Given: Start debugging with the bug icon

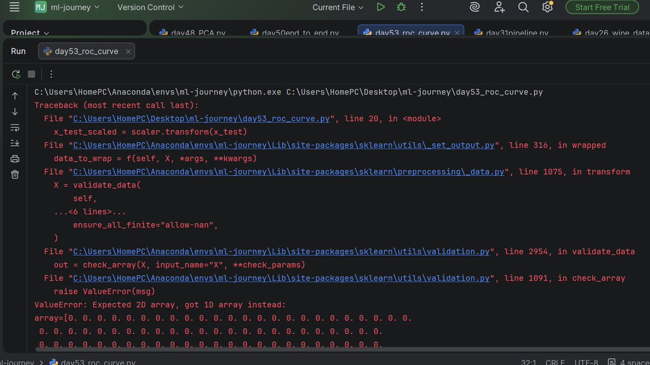Looking at the screenshot, I should click(401, 7).
